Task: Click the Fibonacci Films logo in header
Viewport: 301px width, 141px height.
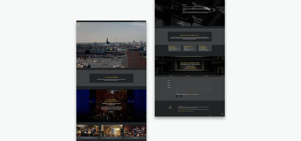Action: (x=79, y=24)
